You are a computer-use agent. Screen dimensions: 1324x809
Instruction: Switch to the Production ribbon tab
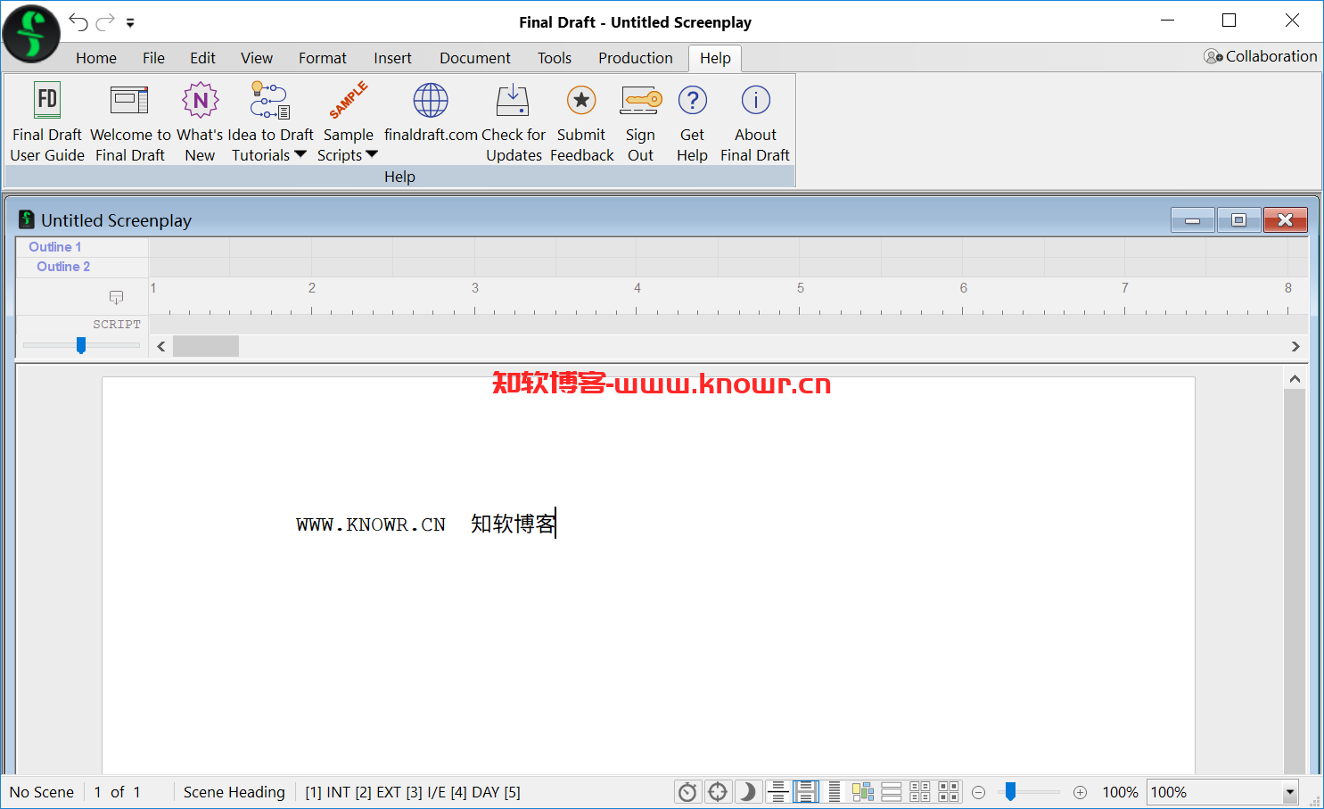(x=636, y=58)
